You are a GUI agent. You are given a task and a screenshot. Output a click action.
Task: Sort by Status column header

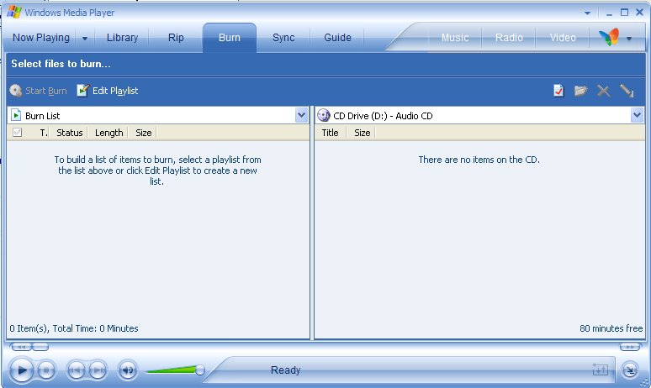(69, 133)
